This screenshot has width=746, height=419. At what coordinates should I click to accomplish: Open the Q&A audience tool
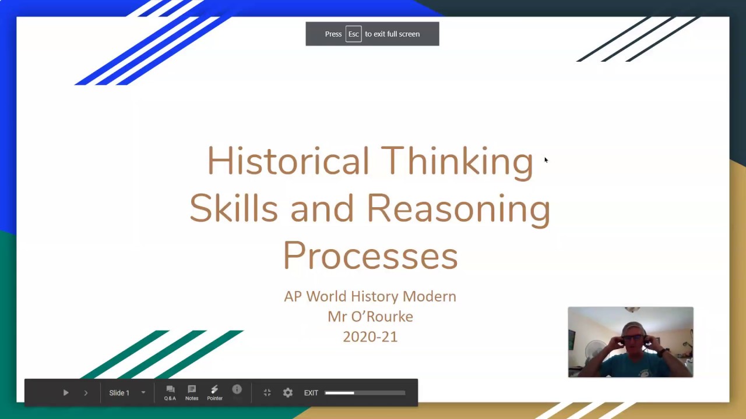click(170, 393)
